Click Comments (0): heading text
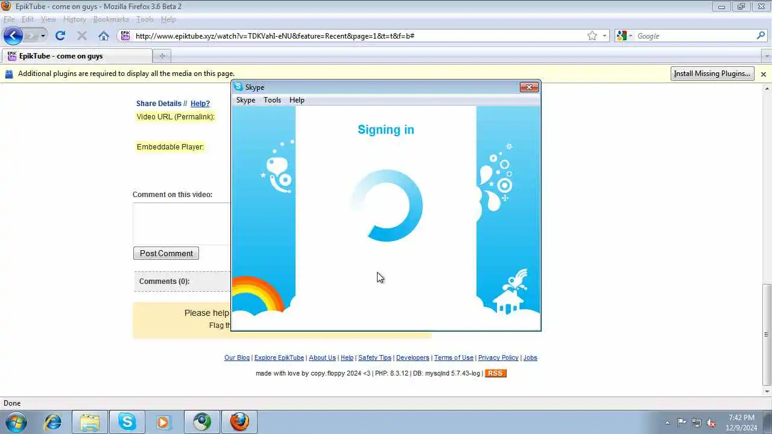 click(x=164, y=281)
